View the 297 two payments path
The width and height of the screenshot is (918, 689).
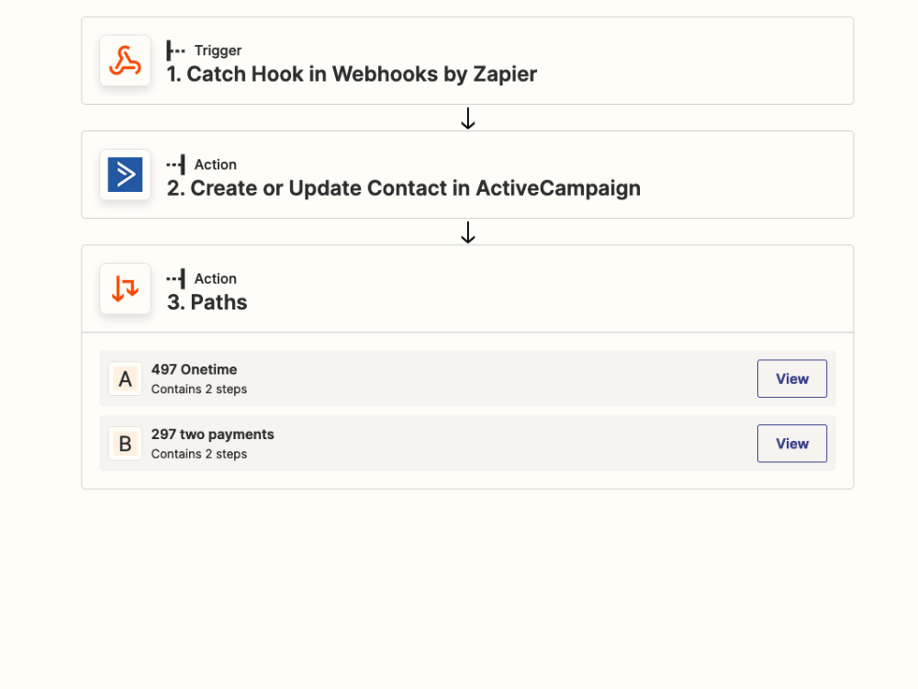(x=791, y=444)
